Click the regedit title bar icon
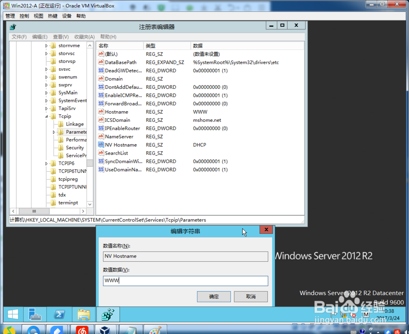 pyautogui.click(x=13, y=27)
